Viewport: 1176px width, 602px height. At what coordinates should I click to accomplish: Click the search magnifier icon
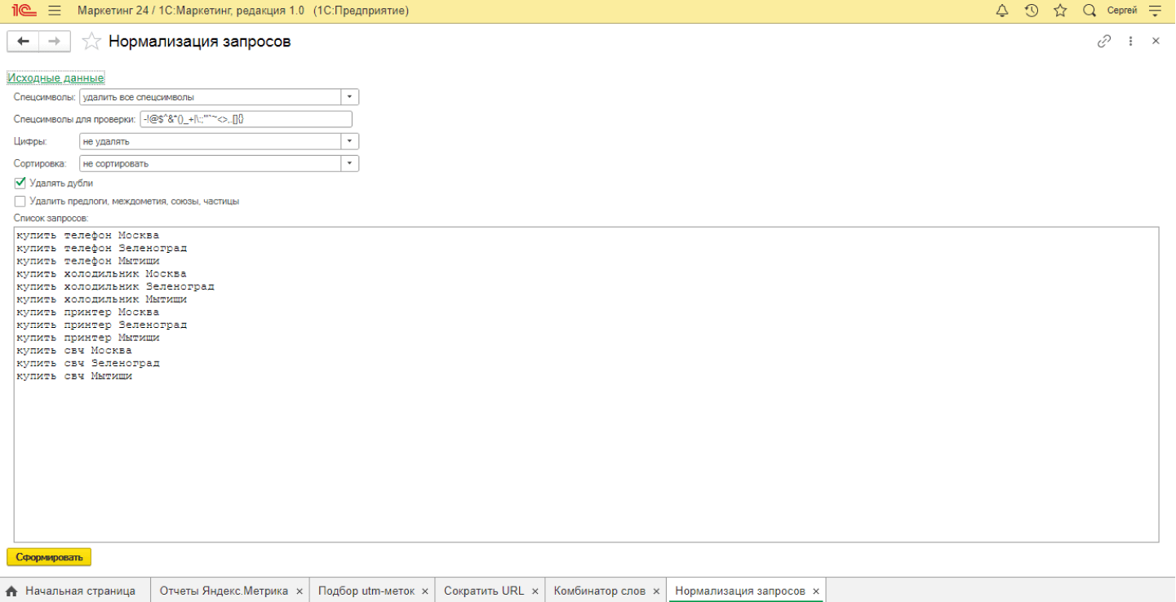[x=1089, y=11]
